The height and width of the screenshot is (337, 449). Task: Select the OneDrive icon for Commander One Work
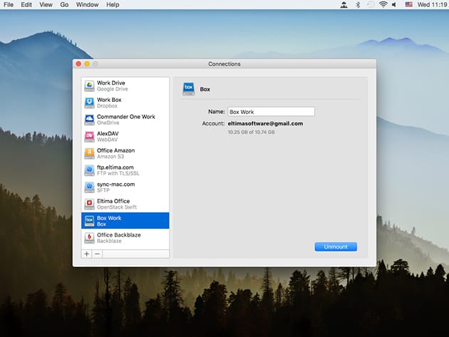tap(89, 119)
